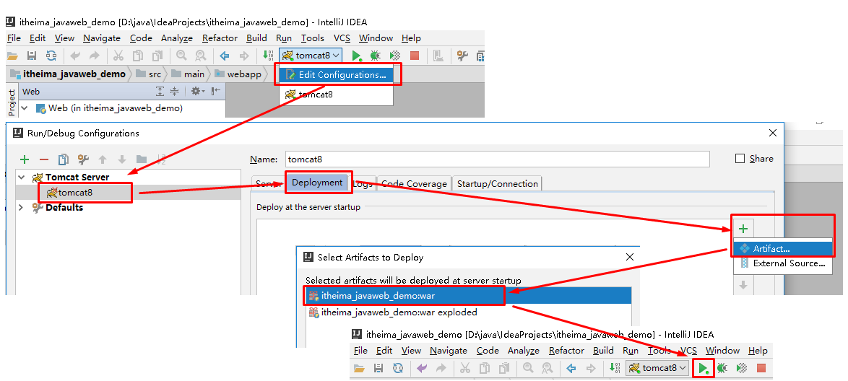
Task: Click itheima_javaweb_demo breadcrumb
Action: 68,74
